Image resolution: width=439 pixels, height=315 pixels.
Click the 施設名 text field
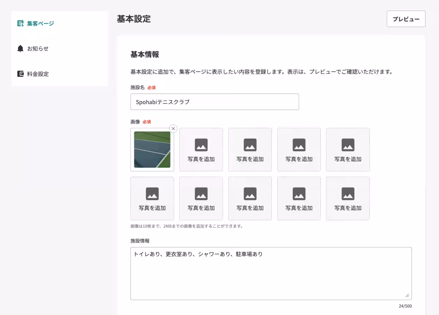[x=214, y=102]
